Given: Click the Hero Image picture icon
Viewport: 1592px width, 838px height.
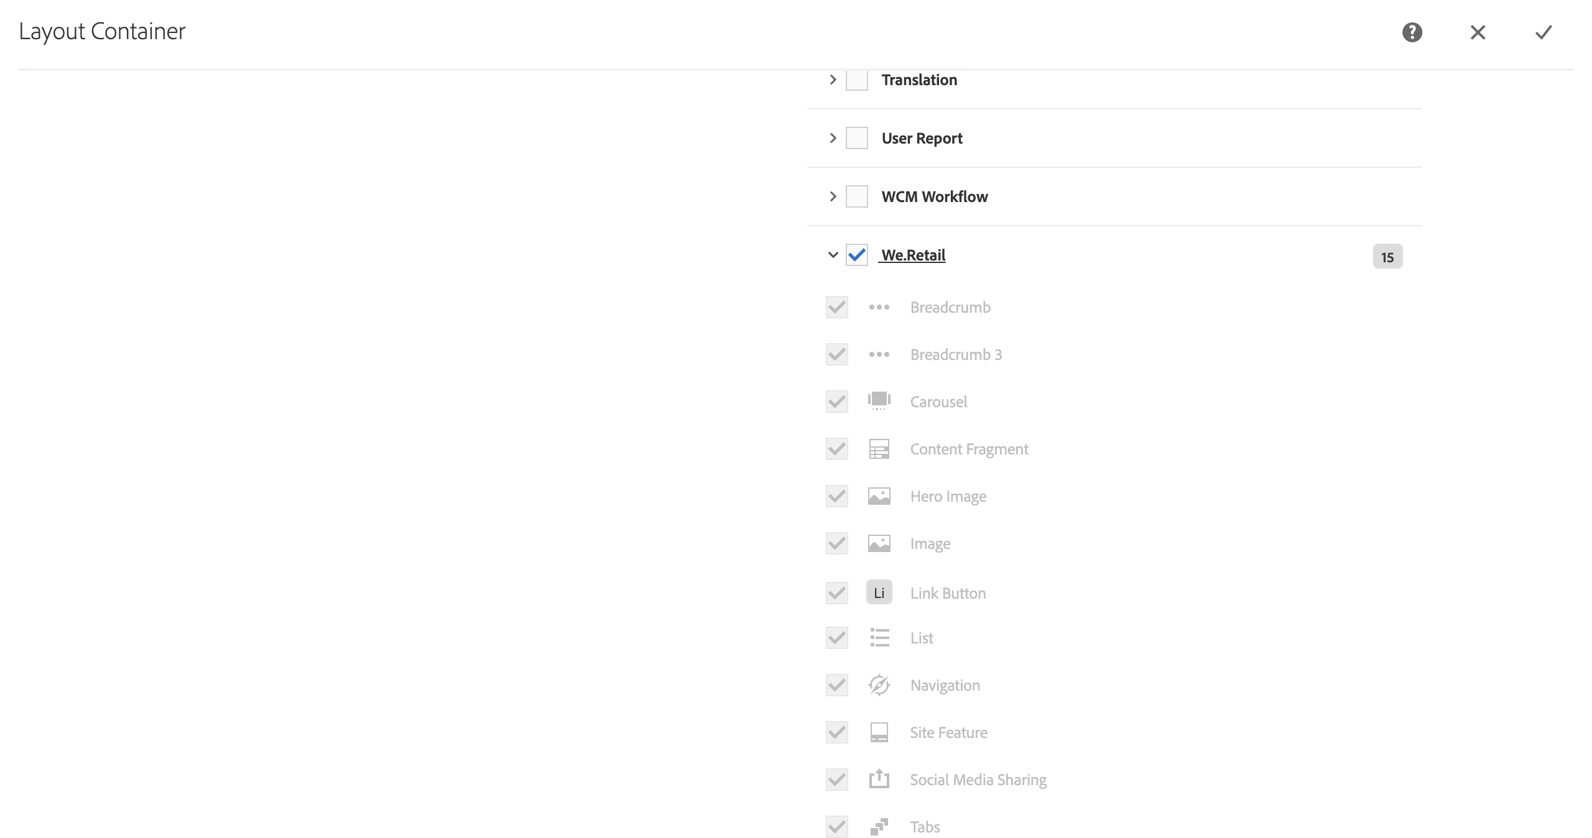Looking at the screenshot, I should [879, 496].
